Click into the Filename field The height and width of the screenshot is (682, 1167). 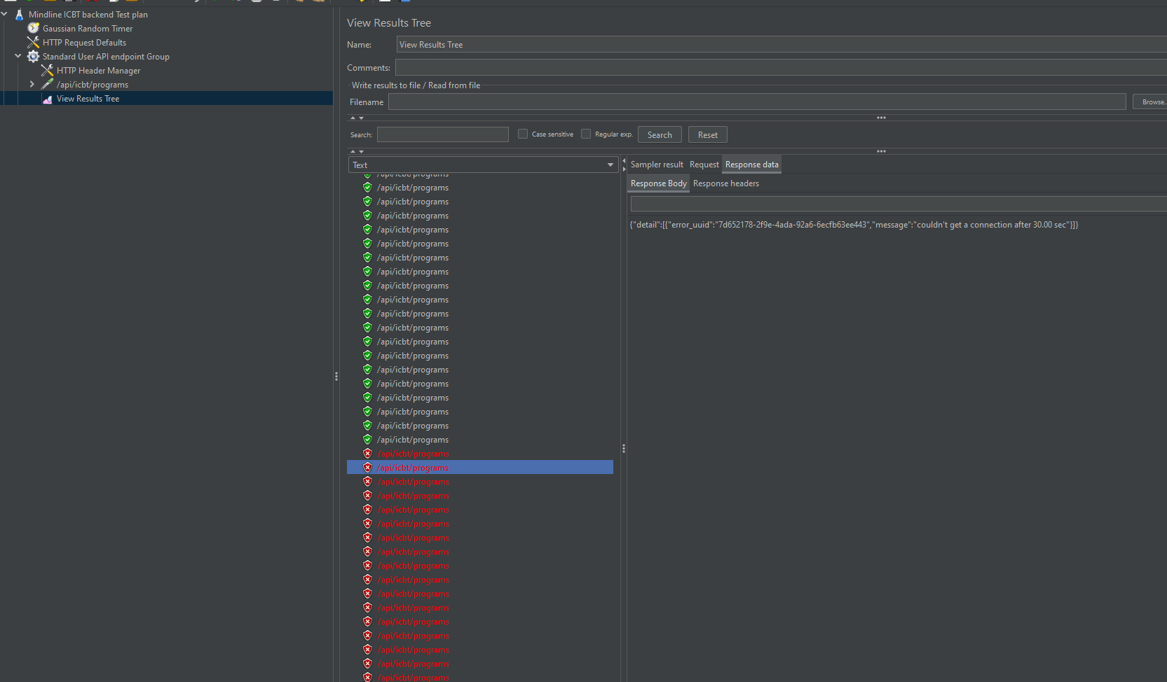tap(757, 102)
